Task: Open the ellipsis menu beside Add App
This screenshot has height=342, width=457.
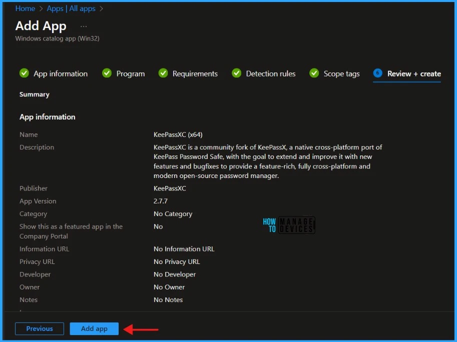Action: [x=84, y=26]
